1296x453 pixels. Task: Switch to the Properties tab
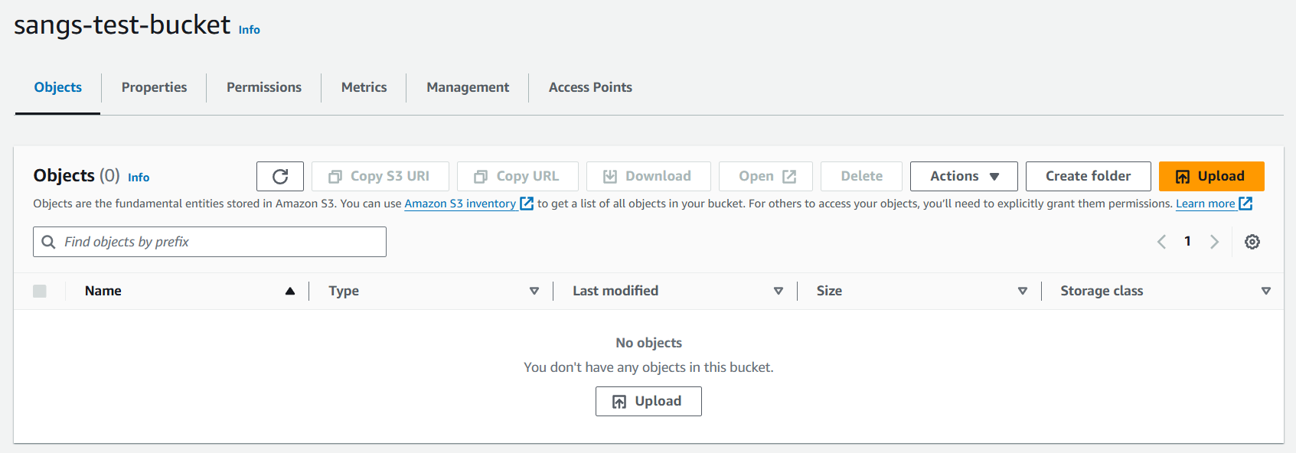tap(154, 87)
